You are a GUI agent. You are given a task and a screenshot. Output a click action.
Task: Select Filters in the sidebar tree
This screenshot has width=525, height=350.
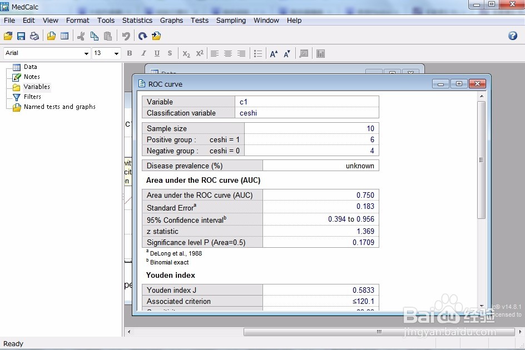pos(32,97)
